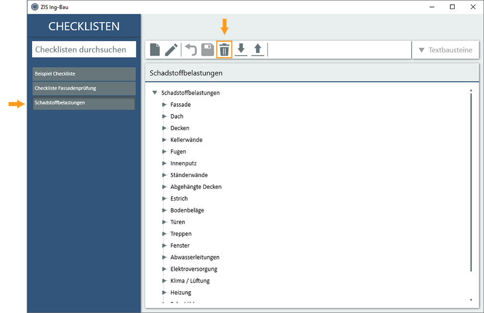484x313 pixels.
Task: Expand the Kellerwände tree node
Action: (165, 140)
